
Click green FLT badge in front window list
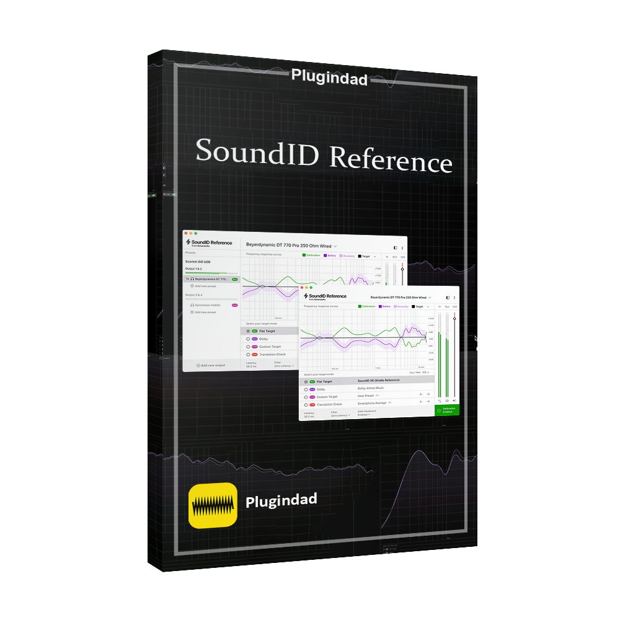tap(312, 381)
